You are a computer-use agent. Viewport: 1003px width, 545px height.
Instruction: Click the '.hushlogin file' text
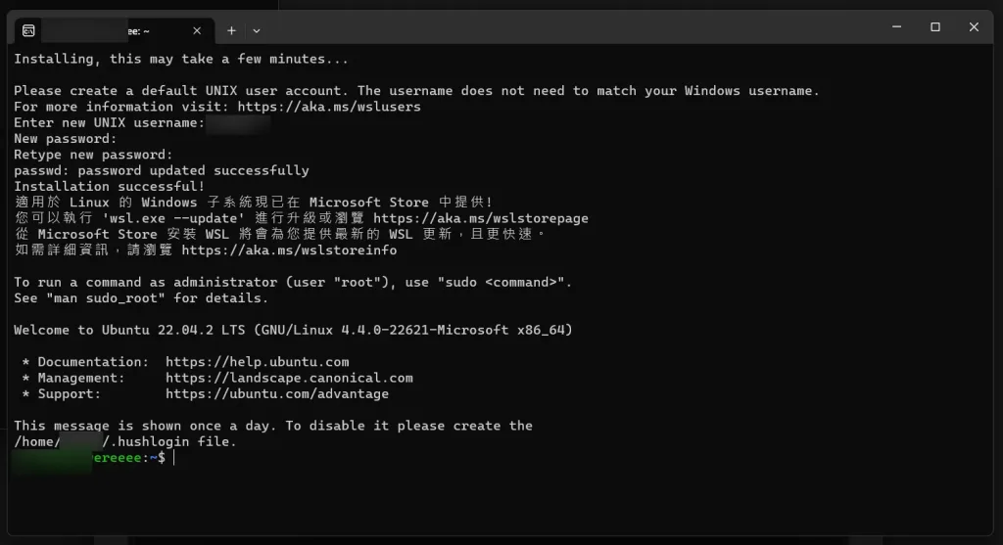(169, 441)
